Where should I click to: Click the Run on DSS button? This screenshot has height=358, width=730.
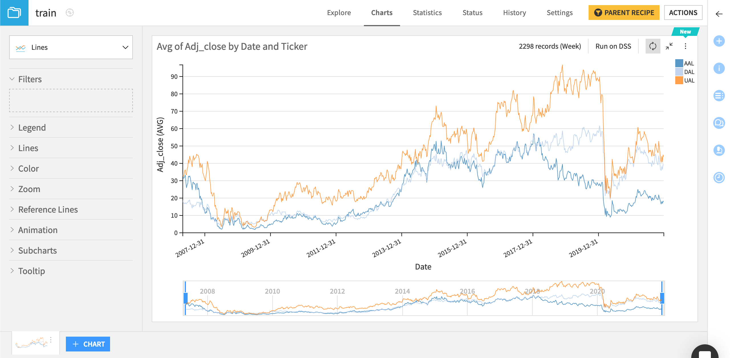pyautogui.click(x=613, y=46)
